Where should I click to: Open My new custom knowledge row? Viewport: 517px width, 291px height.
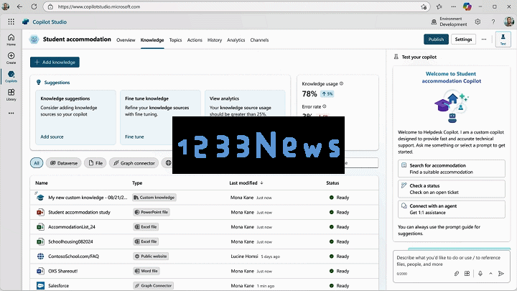204,198
